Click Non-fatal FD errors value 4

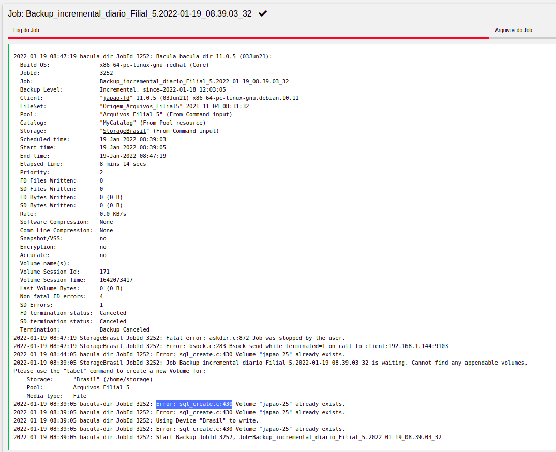point(101,296)
